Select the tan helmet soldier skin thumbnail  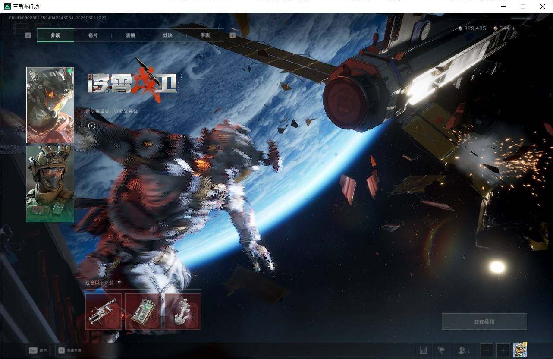pos(50,184)
